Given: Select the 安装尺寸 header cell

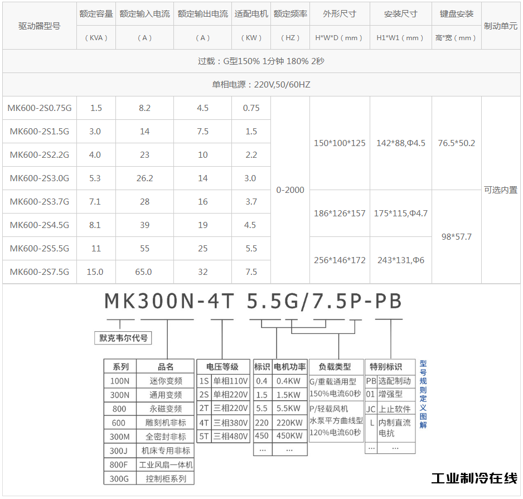Looking at the screenshot, I should click(400, 14).
